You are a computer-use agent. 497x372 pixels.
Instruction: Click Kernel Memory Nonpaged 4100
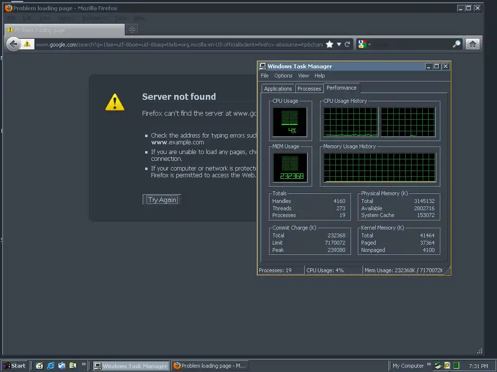click(x=429, y=250)
